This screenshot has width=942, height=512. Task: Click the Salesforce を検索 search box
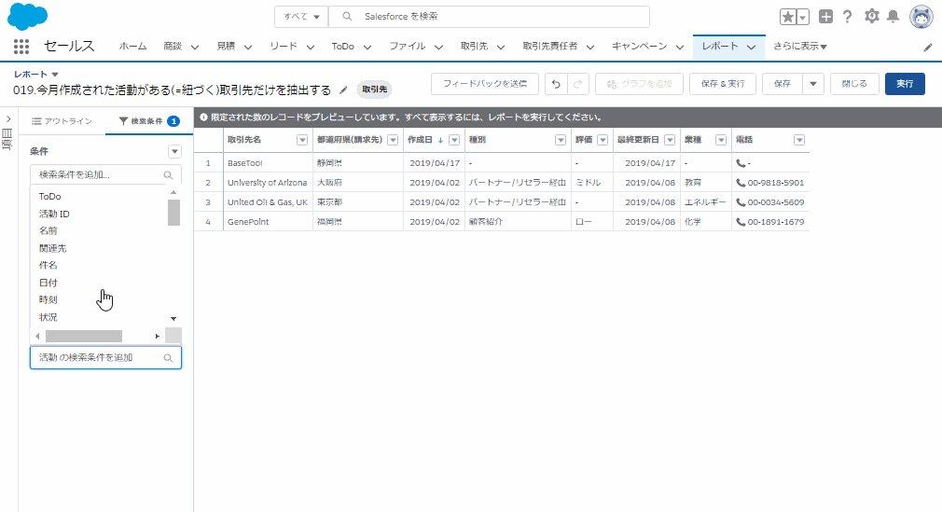pyautogui.click(x=489, y=17)
